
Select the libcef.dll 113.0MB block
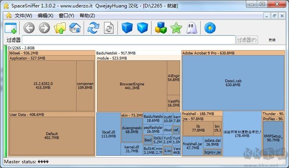tap(108, 134)
